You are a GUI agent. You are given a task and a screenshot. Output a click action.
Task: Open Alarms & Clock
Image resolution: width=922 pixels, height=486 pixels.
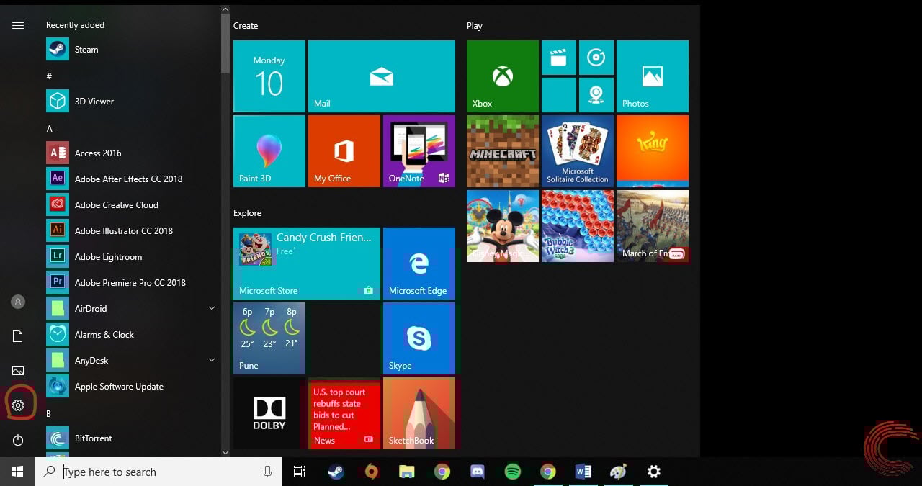click(x=130, y=335)
